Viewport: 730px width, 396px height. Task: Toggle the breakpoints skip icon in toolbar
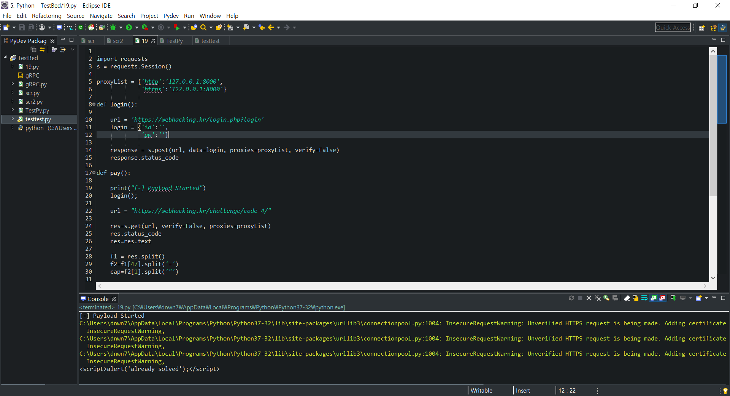70,27
